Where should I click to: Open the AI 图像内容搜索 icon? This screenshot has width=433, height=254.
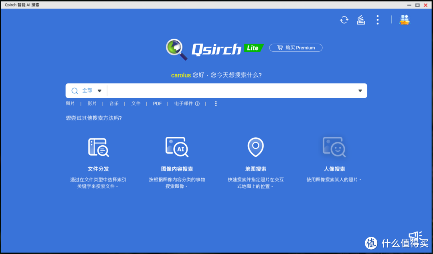(177, 147)
